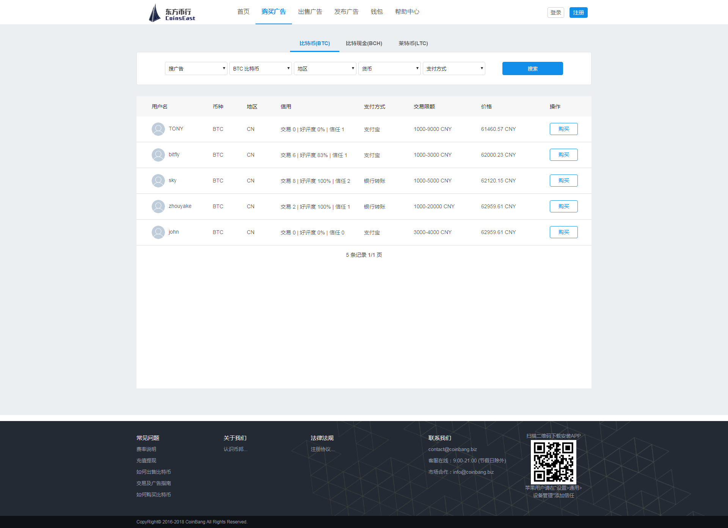The width and height of the screenshot is (728, 528).
Task: Open the BTC 比特币 coin dropdown
Action: click(x=260, y=69)
